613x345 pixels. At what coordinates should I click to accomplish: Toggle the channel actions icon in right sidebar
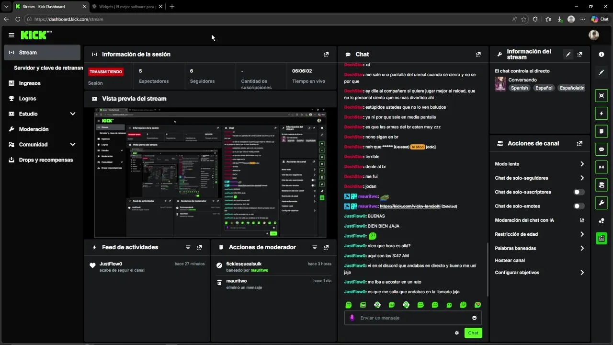(602, 185)
